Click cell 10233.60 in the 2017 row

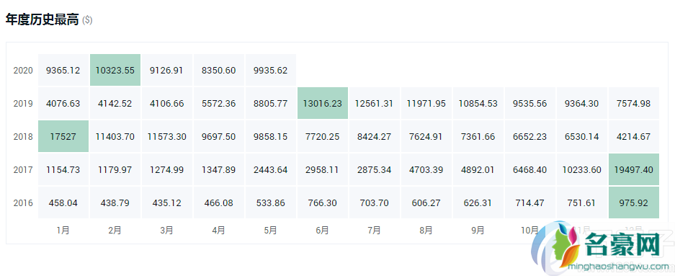pos(582,169)
